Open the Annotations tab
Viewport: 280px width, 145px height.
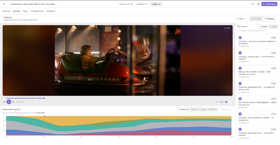pos(51,11)
